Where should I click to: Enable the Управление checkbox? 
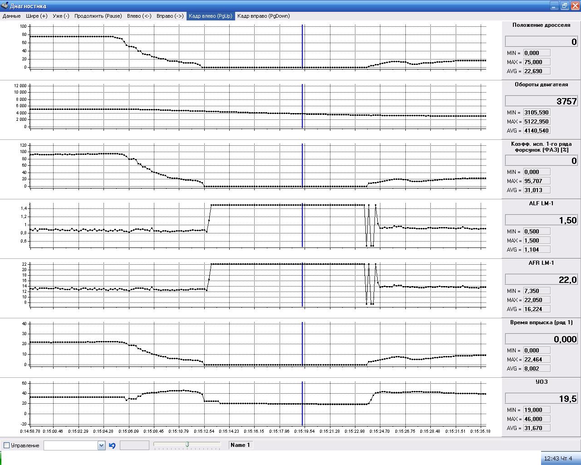[x=6, y=445]
